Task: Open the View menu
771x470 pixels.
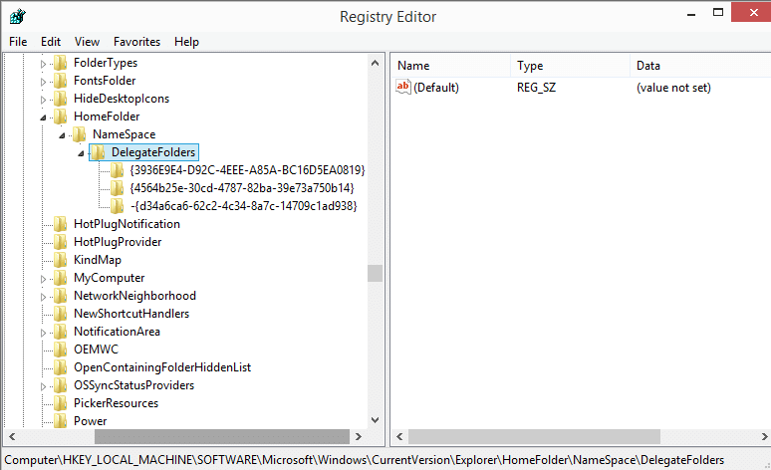Action: coord(87,42)
